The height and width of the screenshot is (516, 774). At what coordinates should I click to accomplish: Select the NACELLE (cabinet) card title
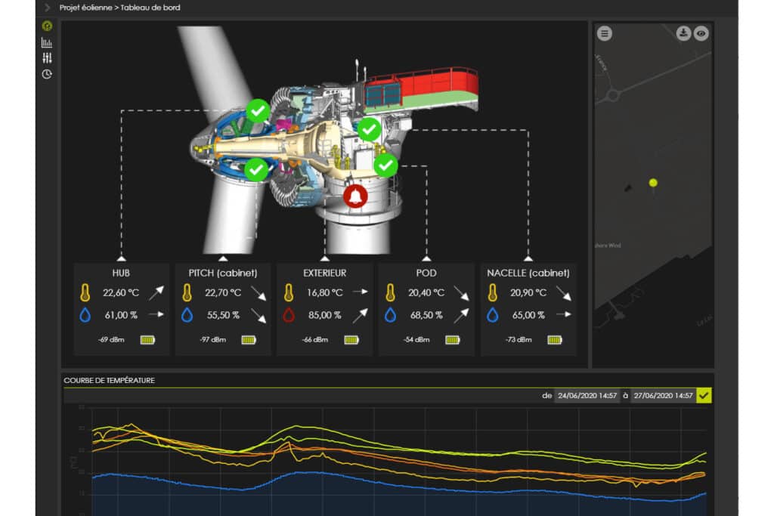(x=528, y=273)
